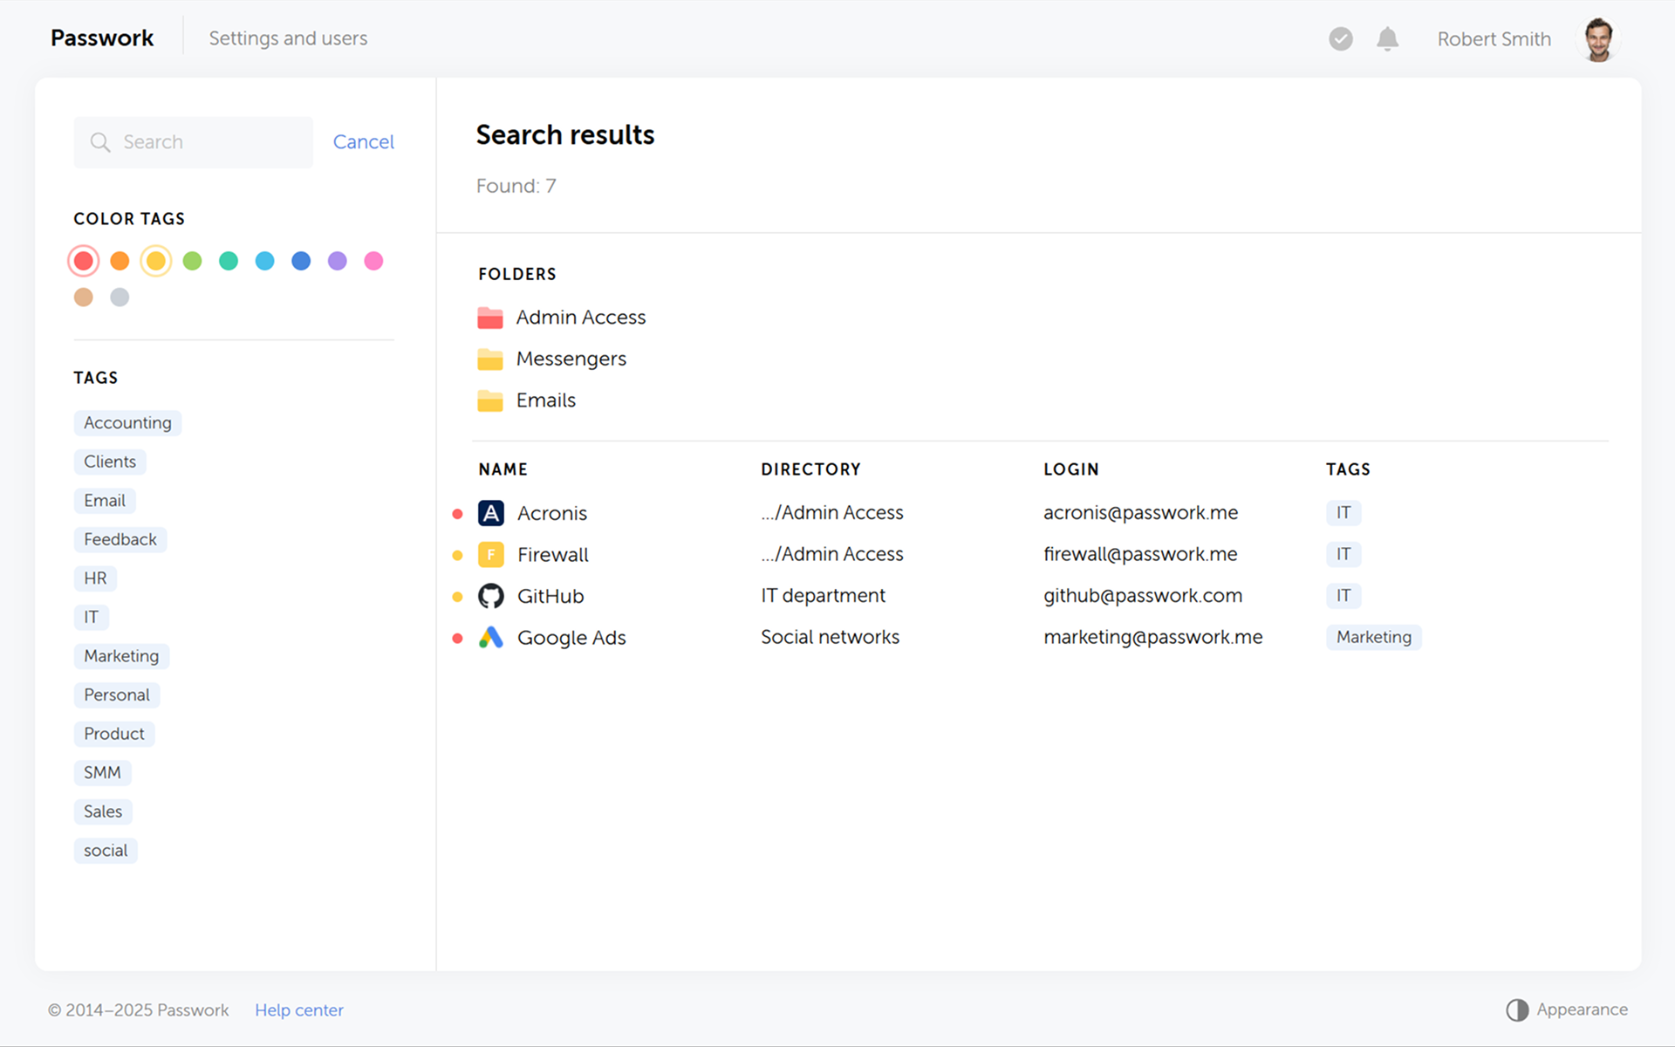Viewport: 1675px width, 1047px height.
Task: Select the light green color tag
Action: coord(192,261)
